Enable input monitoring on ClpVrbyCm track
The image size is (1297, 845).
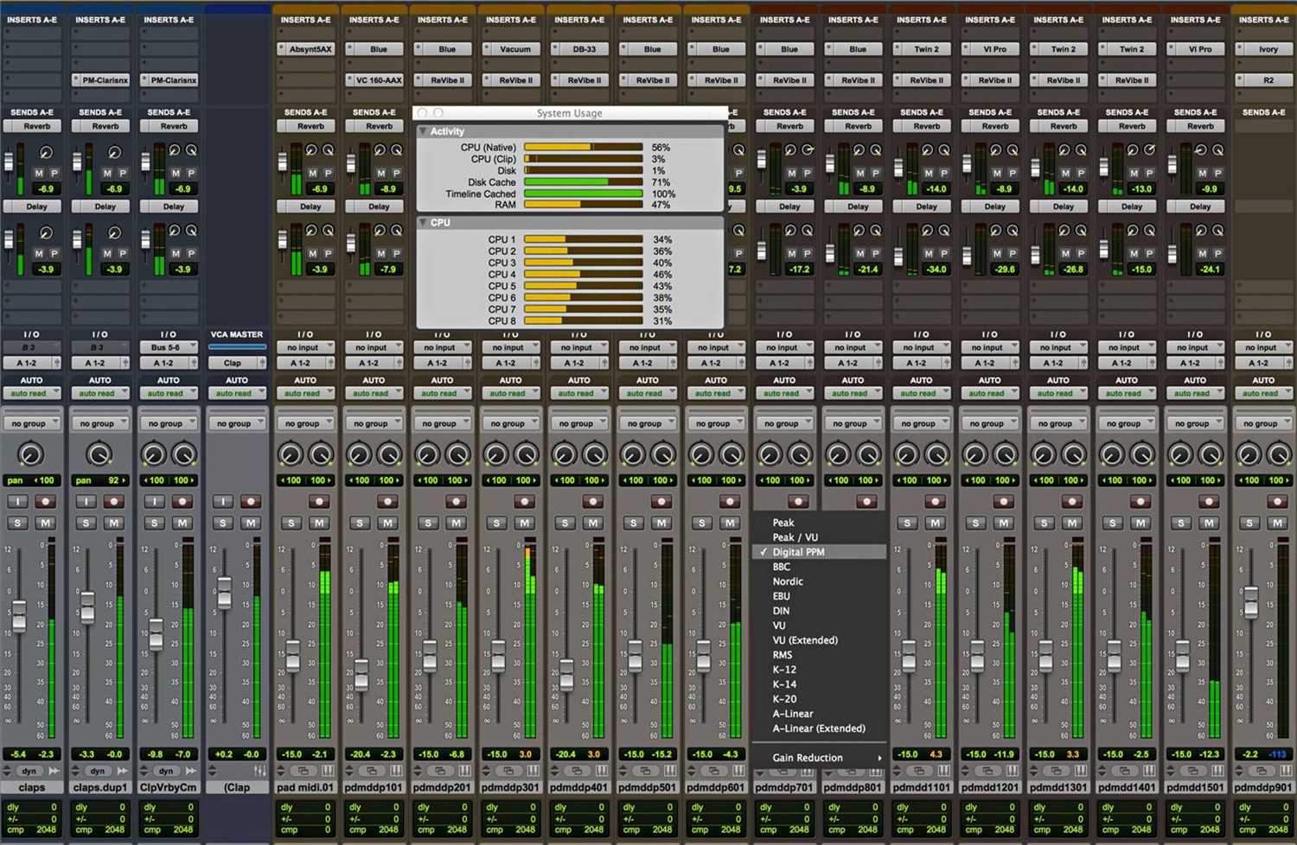[154, 501]
